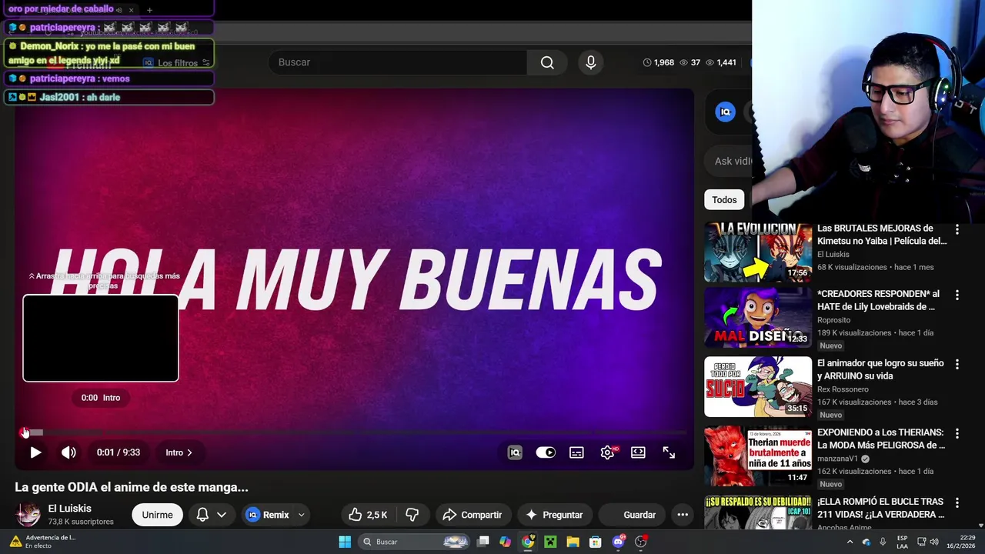Open the Intro chapter selector in player
Viewport: 985px width, 554px height.
pyautogui.click(x=179, y=452)
